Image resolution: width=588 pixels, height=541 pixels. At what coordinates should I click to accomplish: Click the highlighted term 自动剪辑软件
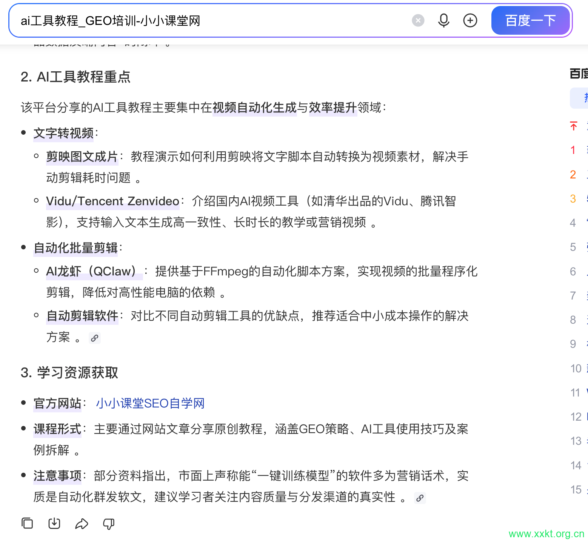[x=82, y=316]
